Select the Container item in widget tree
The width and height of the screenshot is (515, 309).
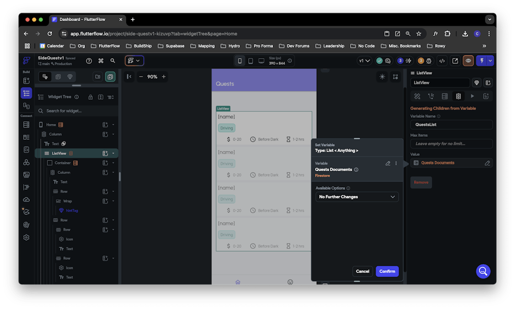63,163
